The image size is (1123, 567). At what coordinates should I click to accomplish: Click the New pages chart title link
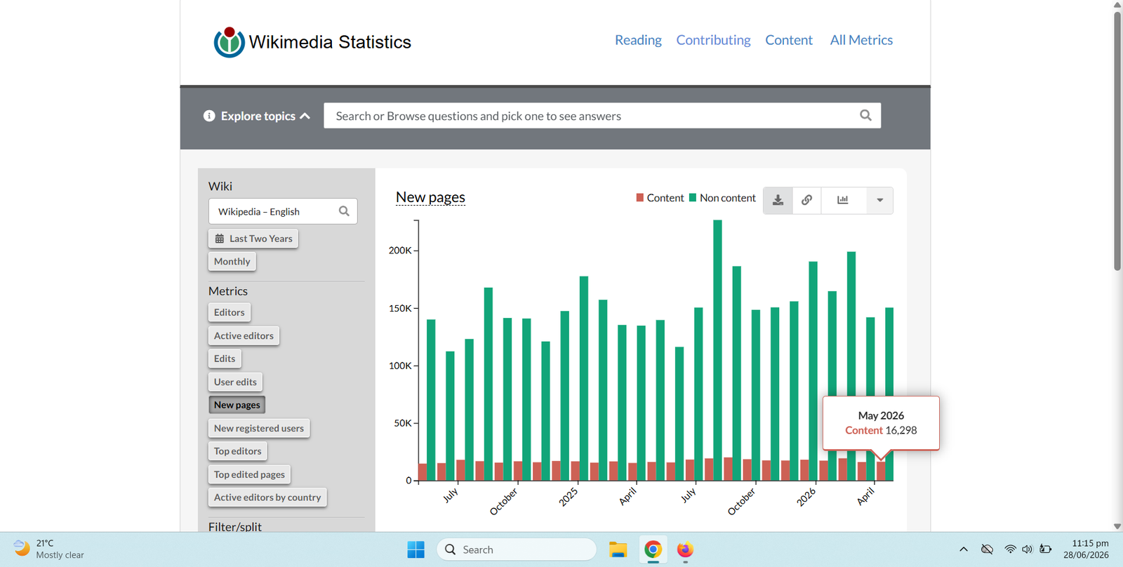(x=430, y=197)
